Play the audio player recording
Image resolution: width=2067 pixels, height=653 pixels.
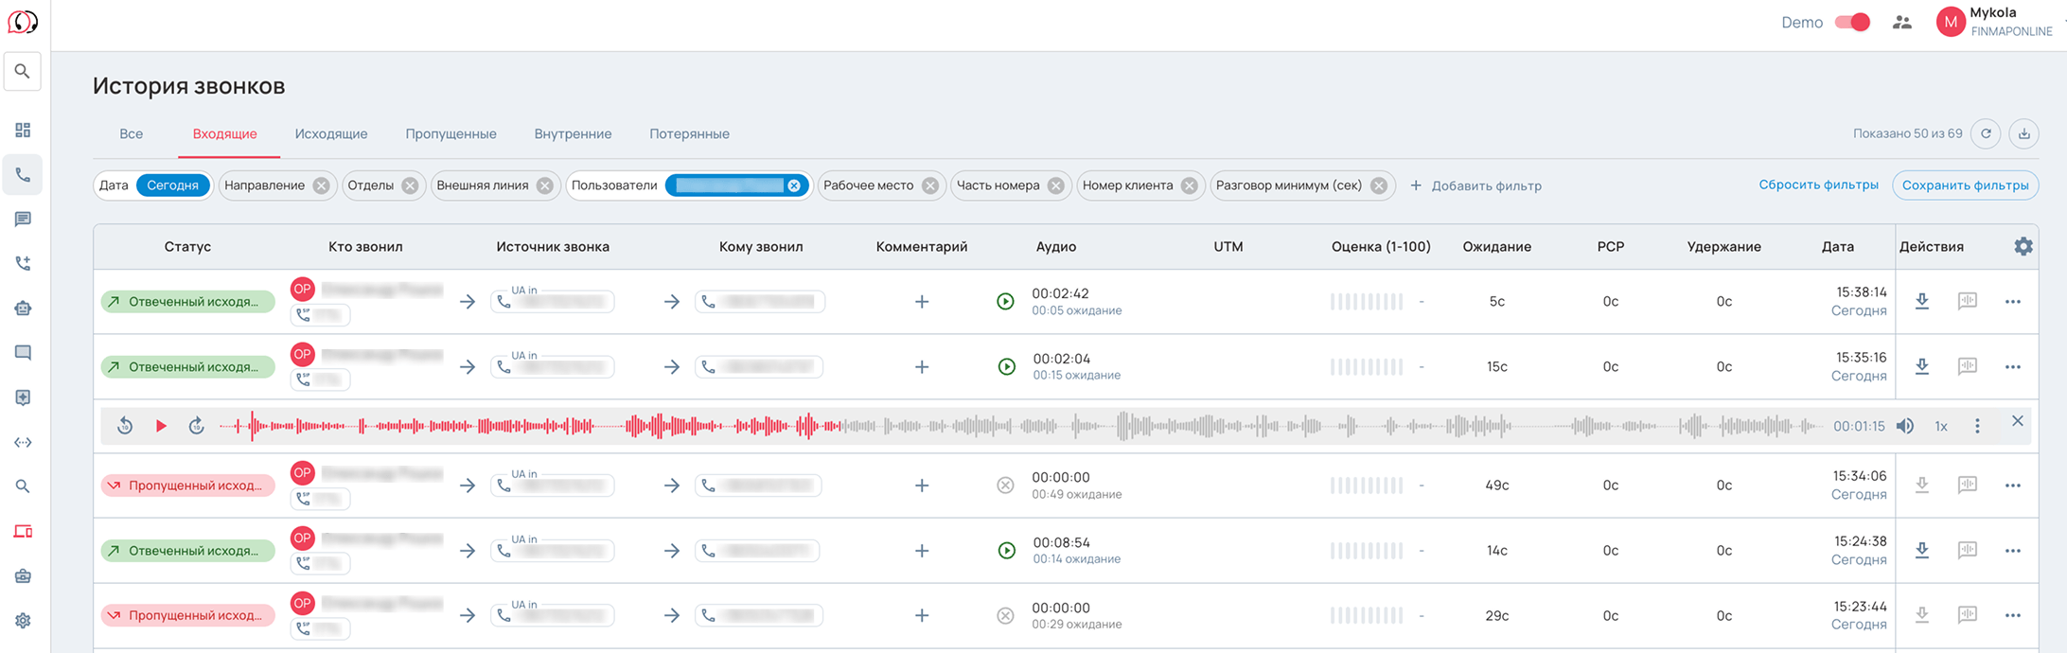pyautogui.click(x=161, y=427)
